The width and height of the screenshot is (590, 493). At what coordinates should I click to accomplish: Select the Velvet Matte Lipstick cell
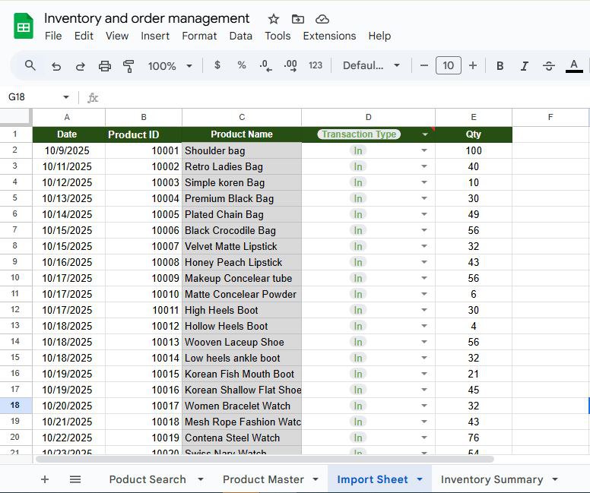tap(242, 246)
